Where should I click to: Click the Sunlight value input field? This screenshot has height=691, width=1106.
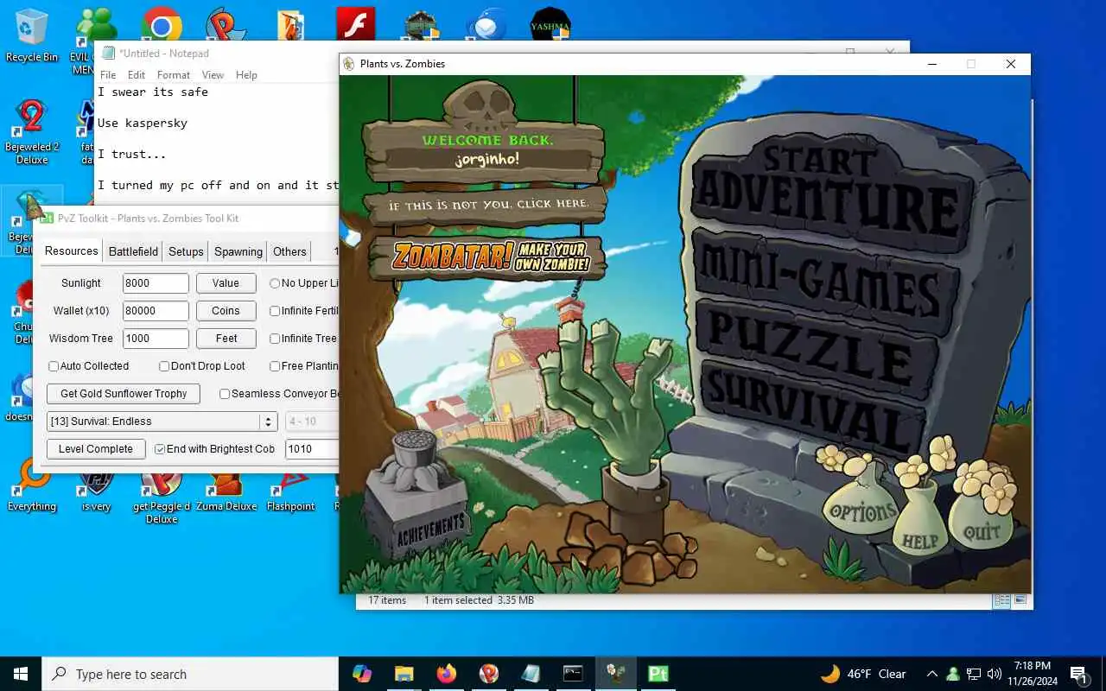[x=156, y=283]
